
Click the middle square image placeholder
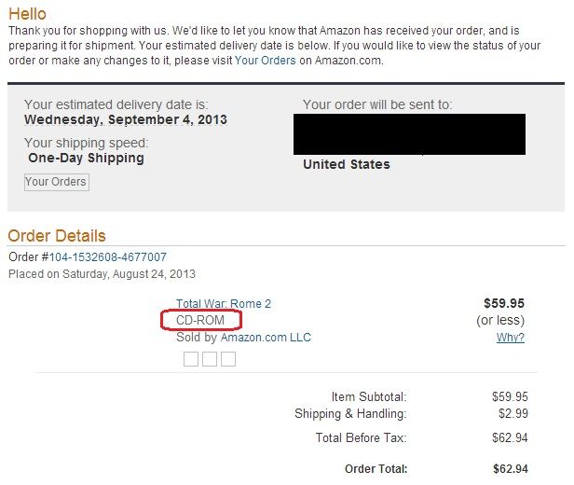click(x=210, y=359)
